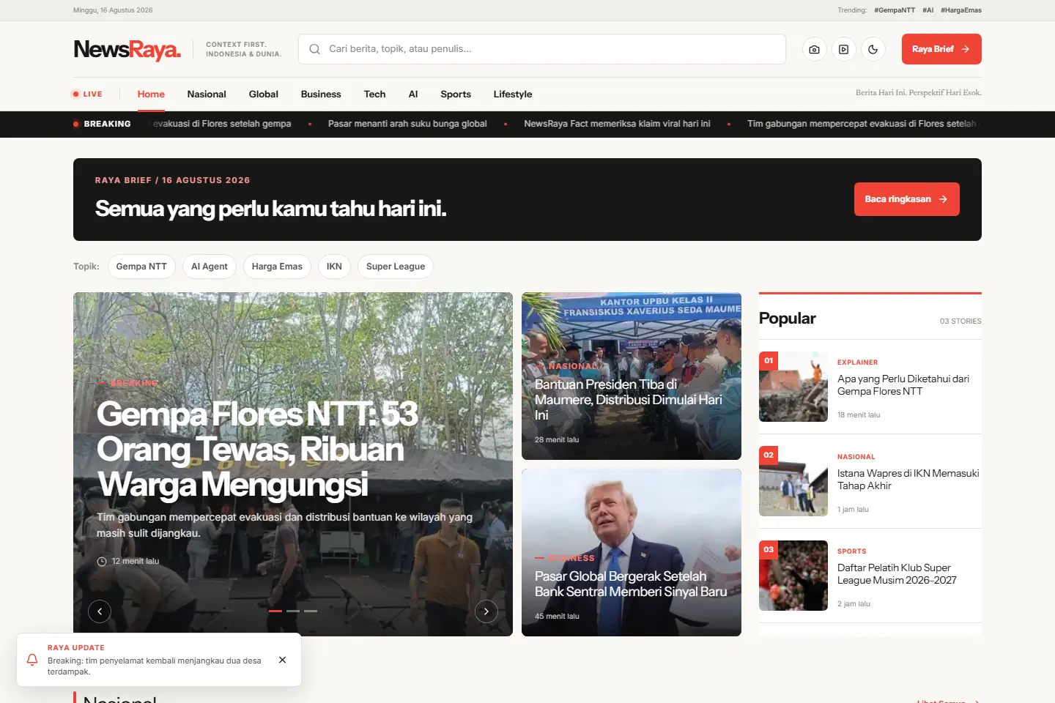Select the IKN topic chip

pos(334,267)
